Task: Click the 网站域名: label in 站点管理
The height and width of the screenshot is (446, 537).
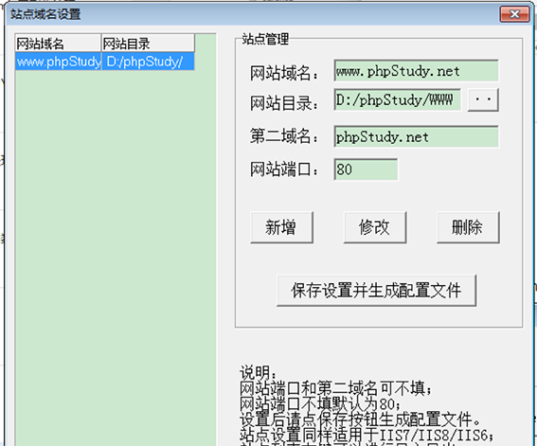Action: pyautogui.click(x=284, y=73)
